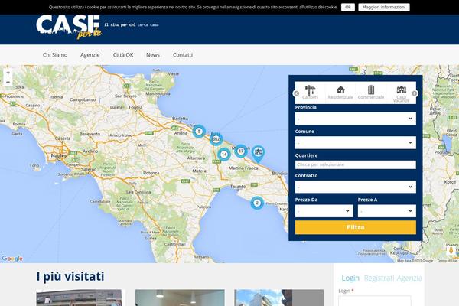Screen dimensions: 459x306
Task: Click Maggiori informazioni cookie button
Action: tap(384, 7)
